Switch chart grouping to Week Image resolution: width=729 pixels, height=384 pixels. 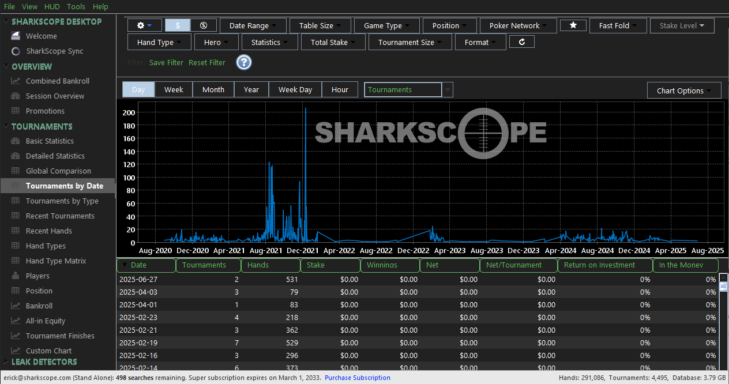pos(174,89)
